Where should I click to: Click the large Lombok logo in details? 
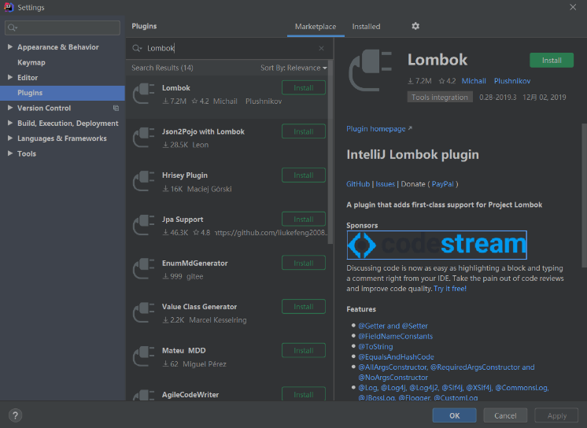[x=371, y=76]
